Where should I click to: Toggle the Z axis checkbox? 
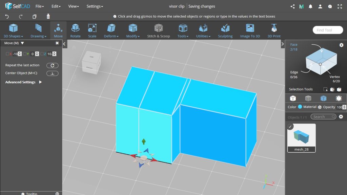click(42, 54)
